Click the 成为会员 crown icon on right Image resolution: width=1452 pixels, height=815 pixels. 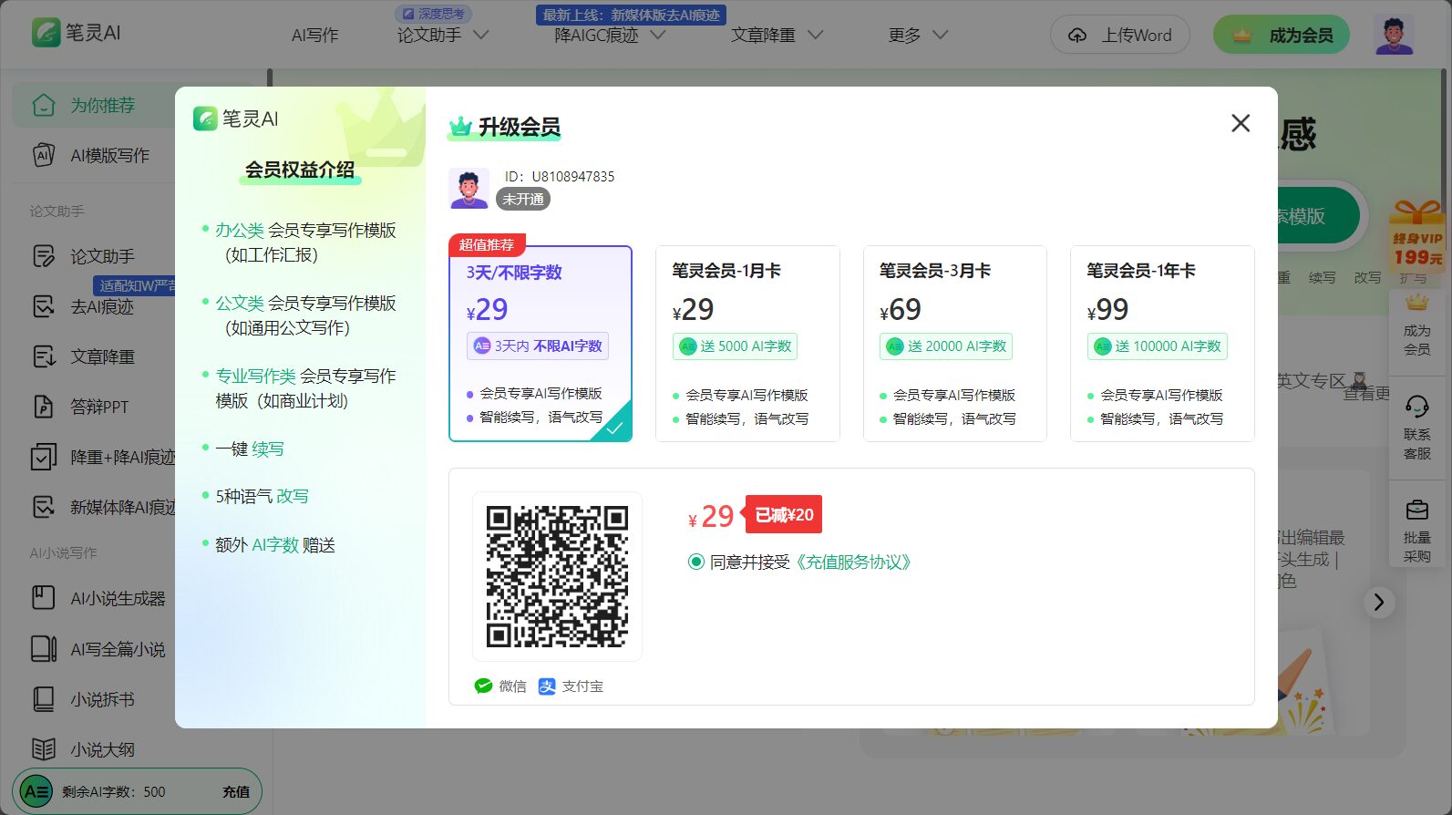tap(1416, 303)
